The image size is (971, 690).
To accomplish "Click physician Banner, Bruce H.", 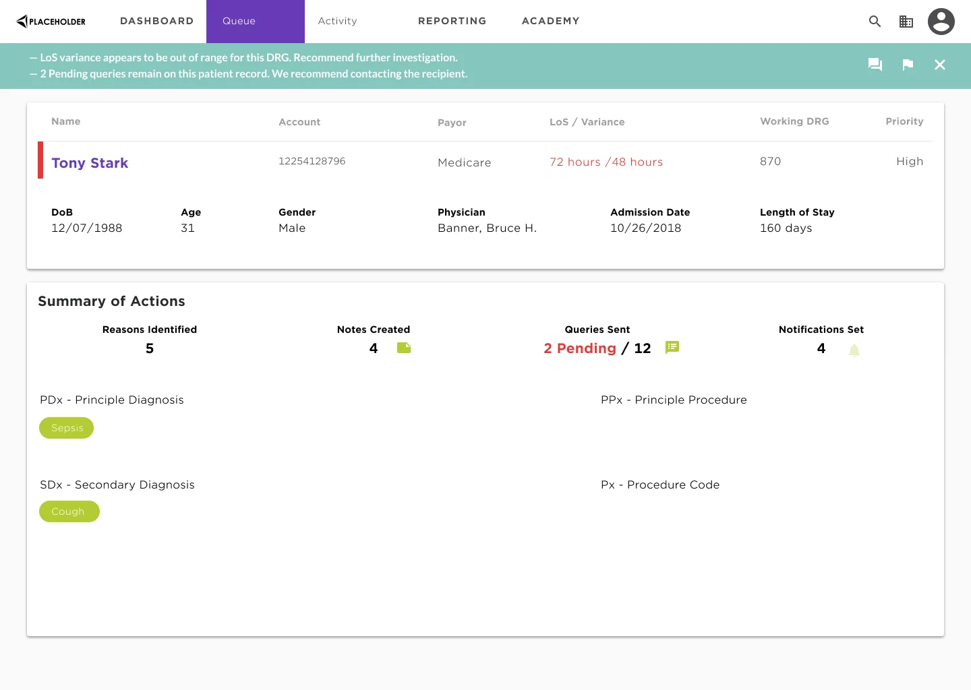I will pos(487,228).
